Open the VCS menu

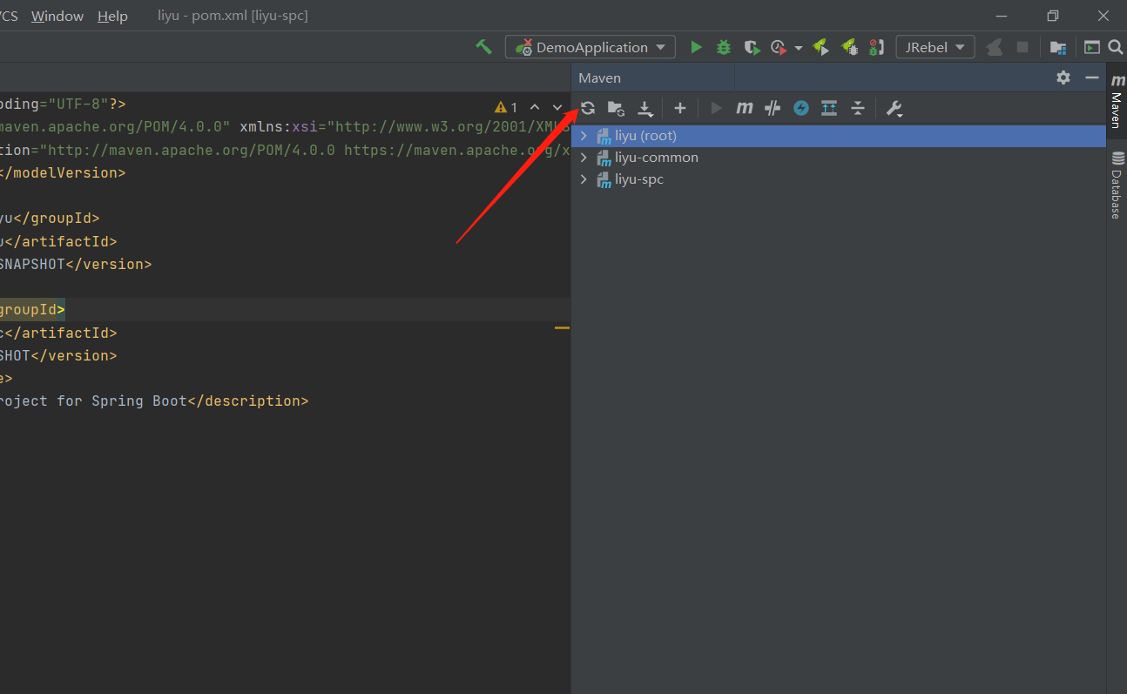coord(9,16)
